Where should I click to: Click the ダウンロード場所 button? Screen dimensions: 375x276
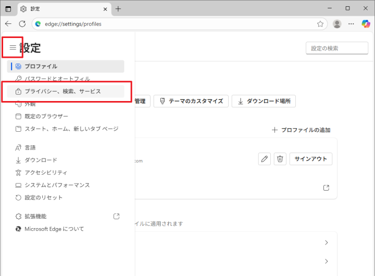pyautogui.click(x=264, y=101)
